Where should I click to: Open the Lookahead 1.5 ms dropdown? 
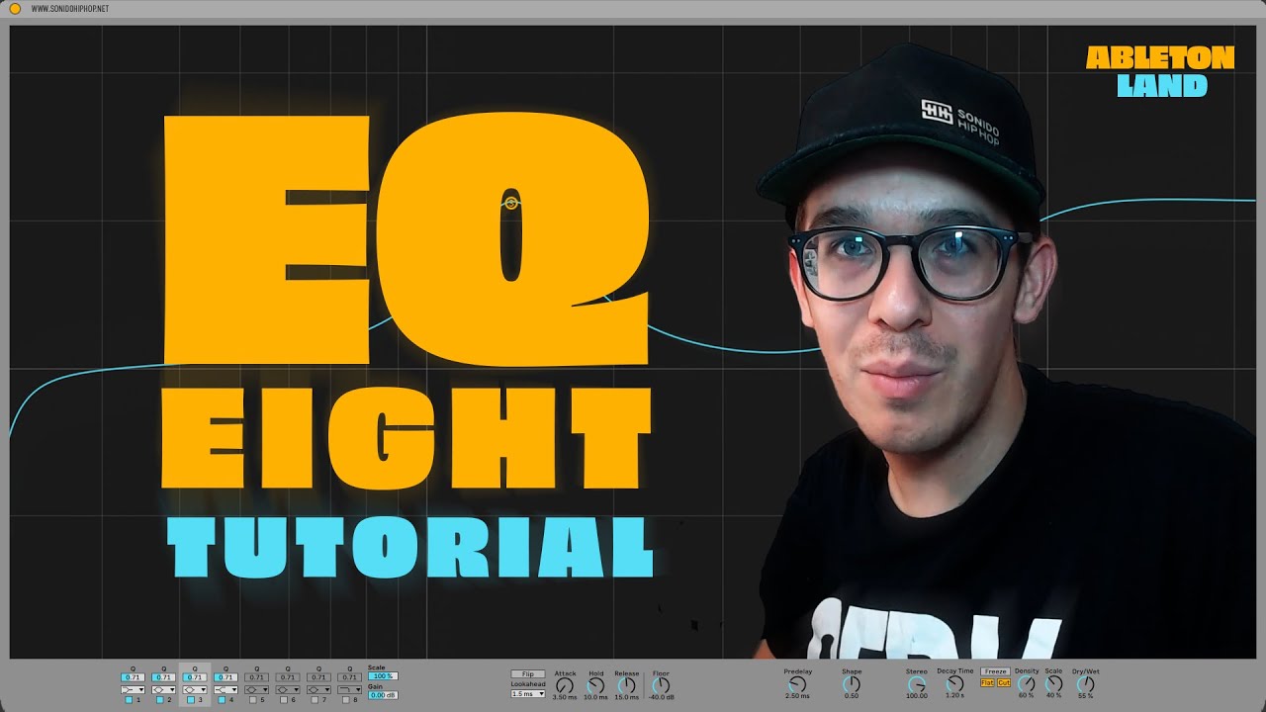[528, 694]
